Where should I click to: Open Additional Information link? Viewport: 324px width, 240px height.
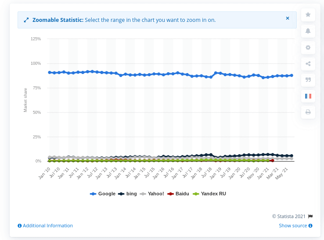coord(47,226)
